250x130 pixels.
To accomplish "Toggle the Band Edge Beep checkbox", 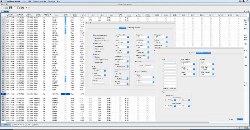I will click(x=94, y=38).
